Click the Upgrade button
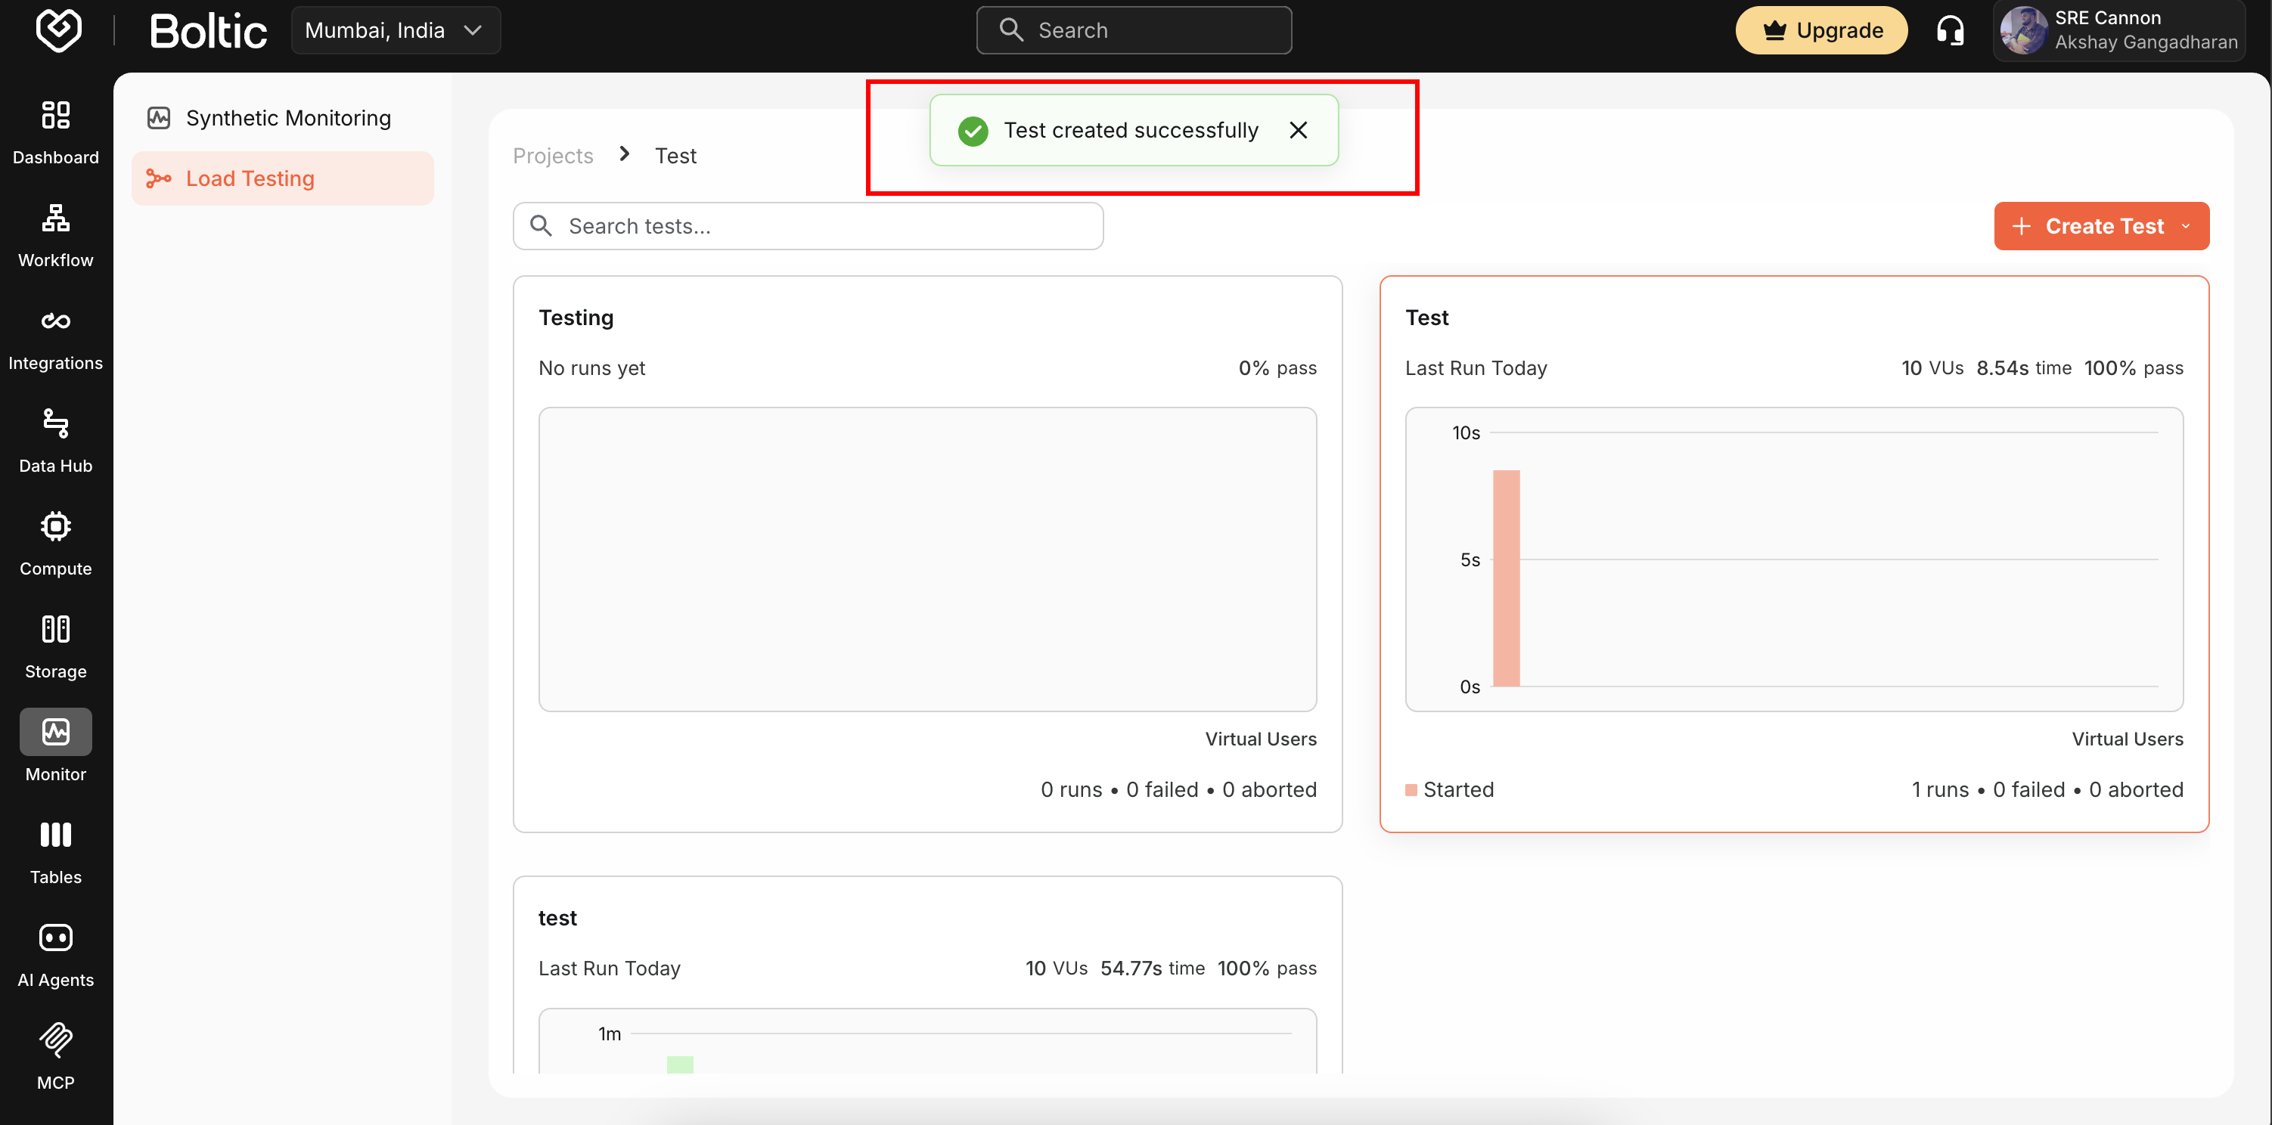 [x=1820, y=29]
